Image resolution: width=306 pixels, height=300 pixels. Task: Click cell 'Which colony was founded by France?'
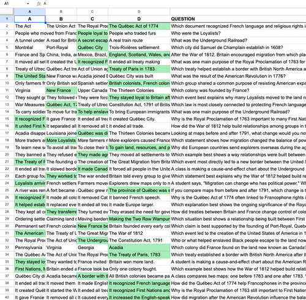238,90
